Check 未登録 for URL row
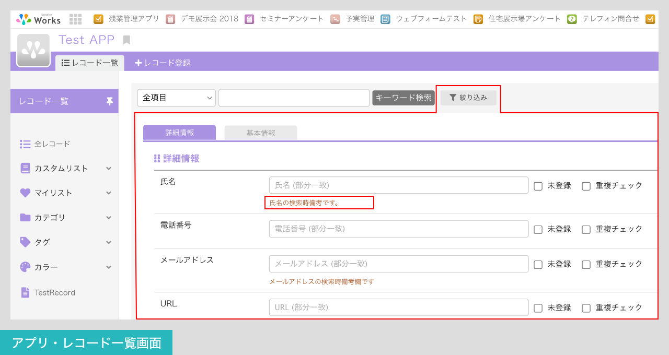 click(x=538, y=308)
